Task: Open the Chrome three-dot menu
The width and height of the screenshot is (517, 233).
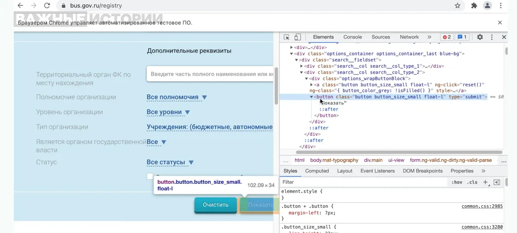Action: point(501,6)
